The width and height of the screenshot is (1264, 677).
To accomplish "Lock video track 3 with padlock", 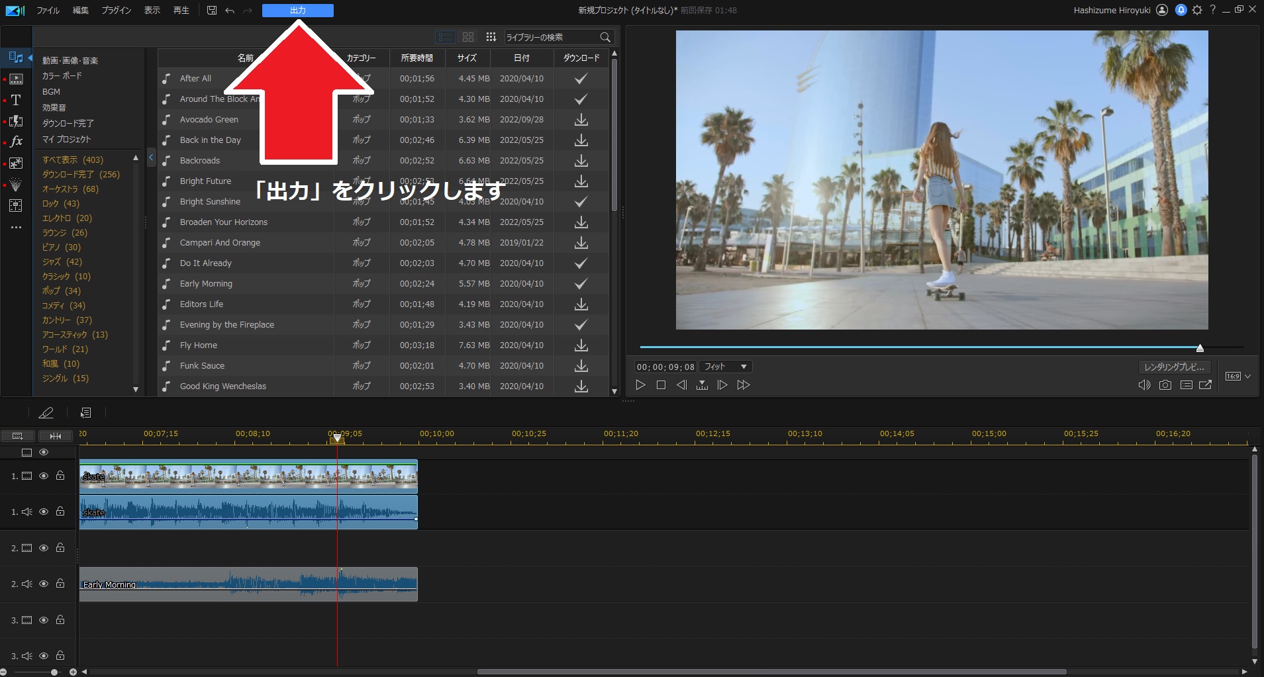I will pyautogui.click(x=60, y=620).
